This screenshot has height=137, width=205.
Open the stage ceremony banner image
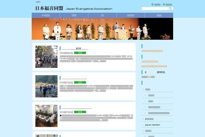tap(102, 29)
